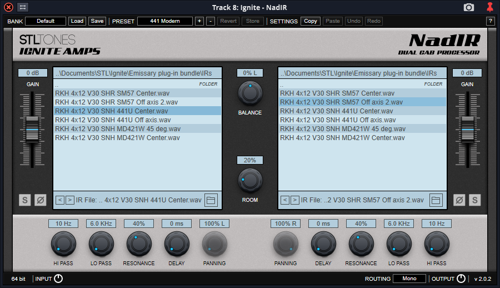This screenshot has width=500, height=288.
Task: Click the left PANNING knob
Action: 214,244
